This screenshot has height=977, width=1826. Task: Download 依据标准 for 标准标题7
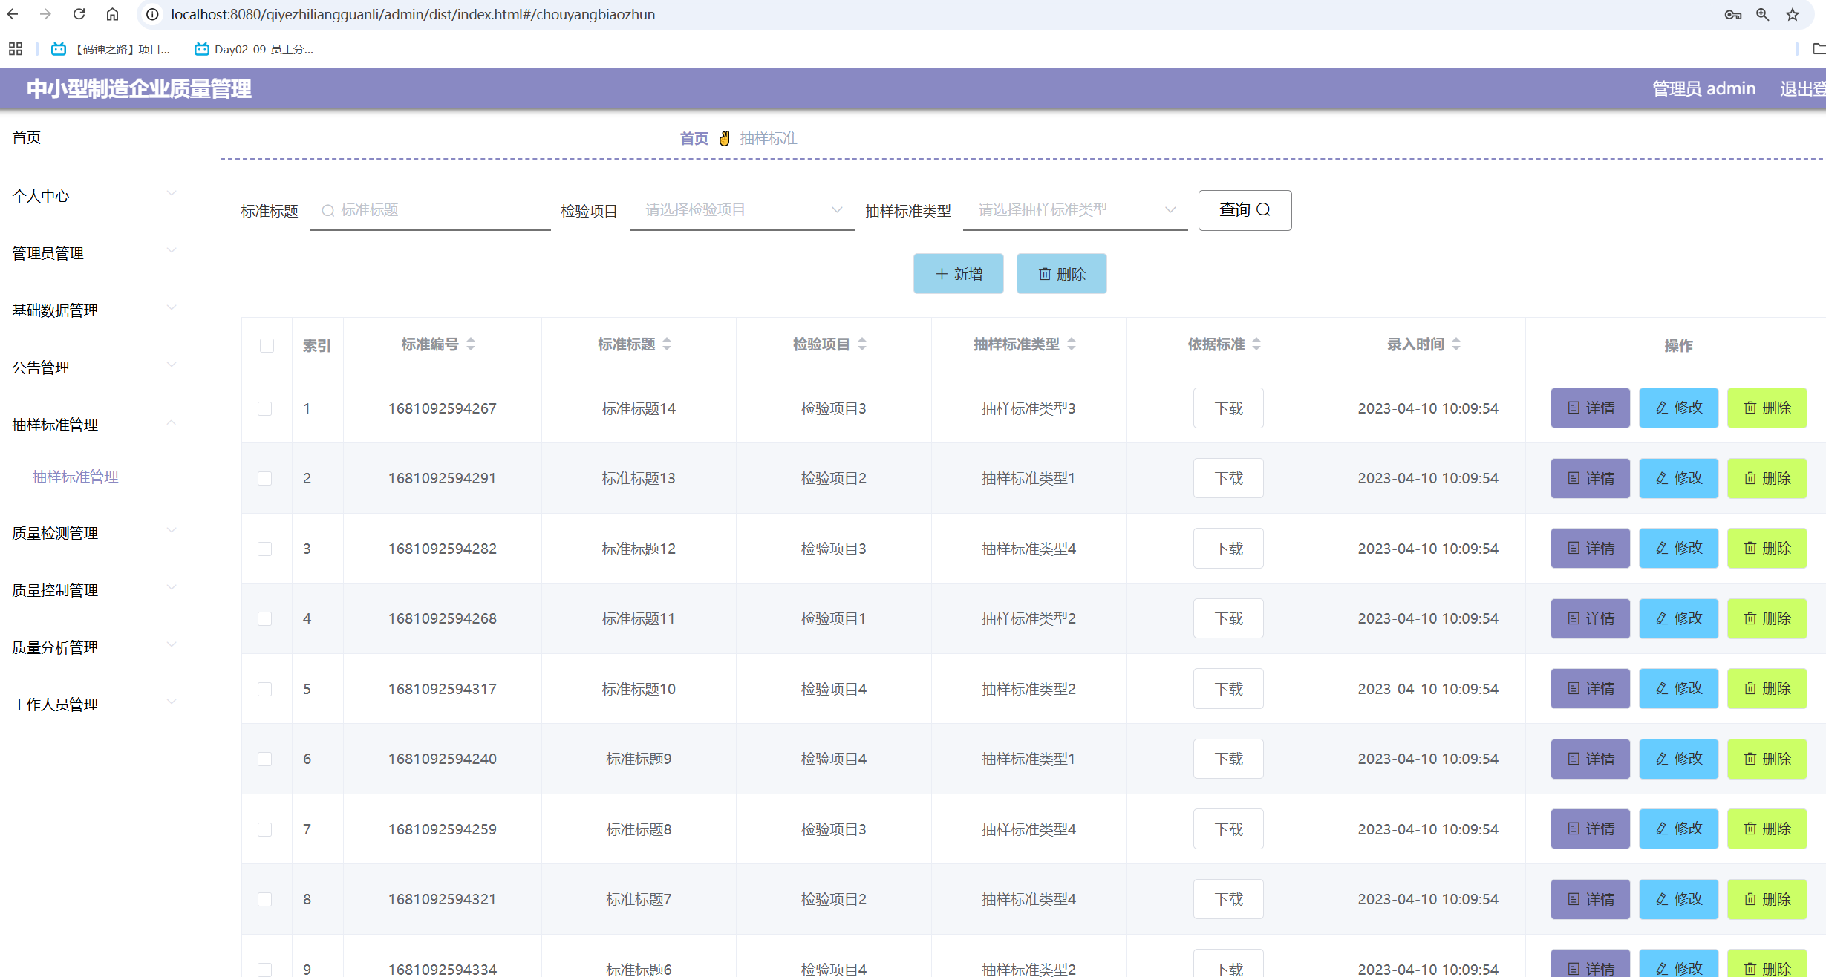click(1228, 899)
